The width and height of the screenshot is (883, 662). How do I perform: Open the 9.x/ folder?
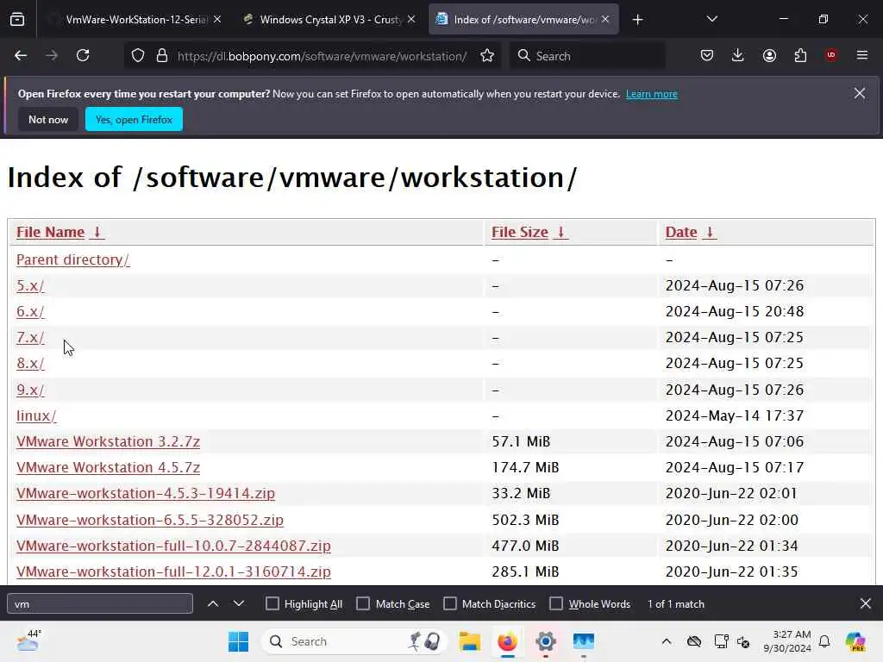pos(30,390)
